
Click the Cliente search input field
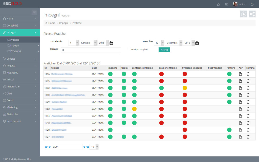[91, 50]
